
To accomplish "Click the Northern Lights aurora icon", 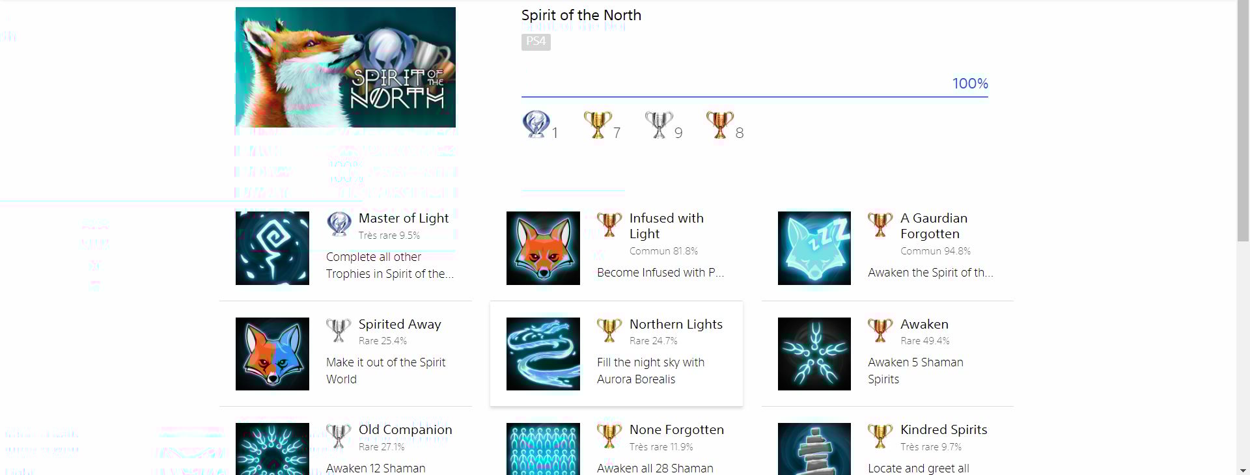I will 543,354.
